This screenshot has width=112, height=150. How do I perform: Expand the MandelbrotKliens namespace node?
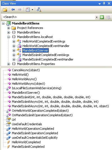coord(8,32)
